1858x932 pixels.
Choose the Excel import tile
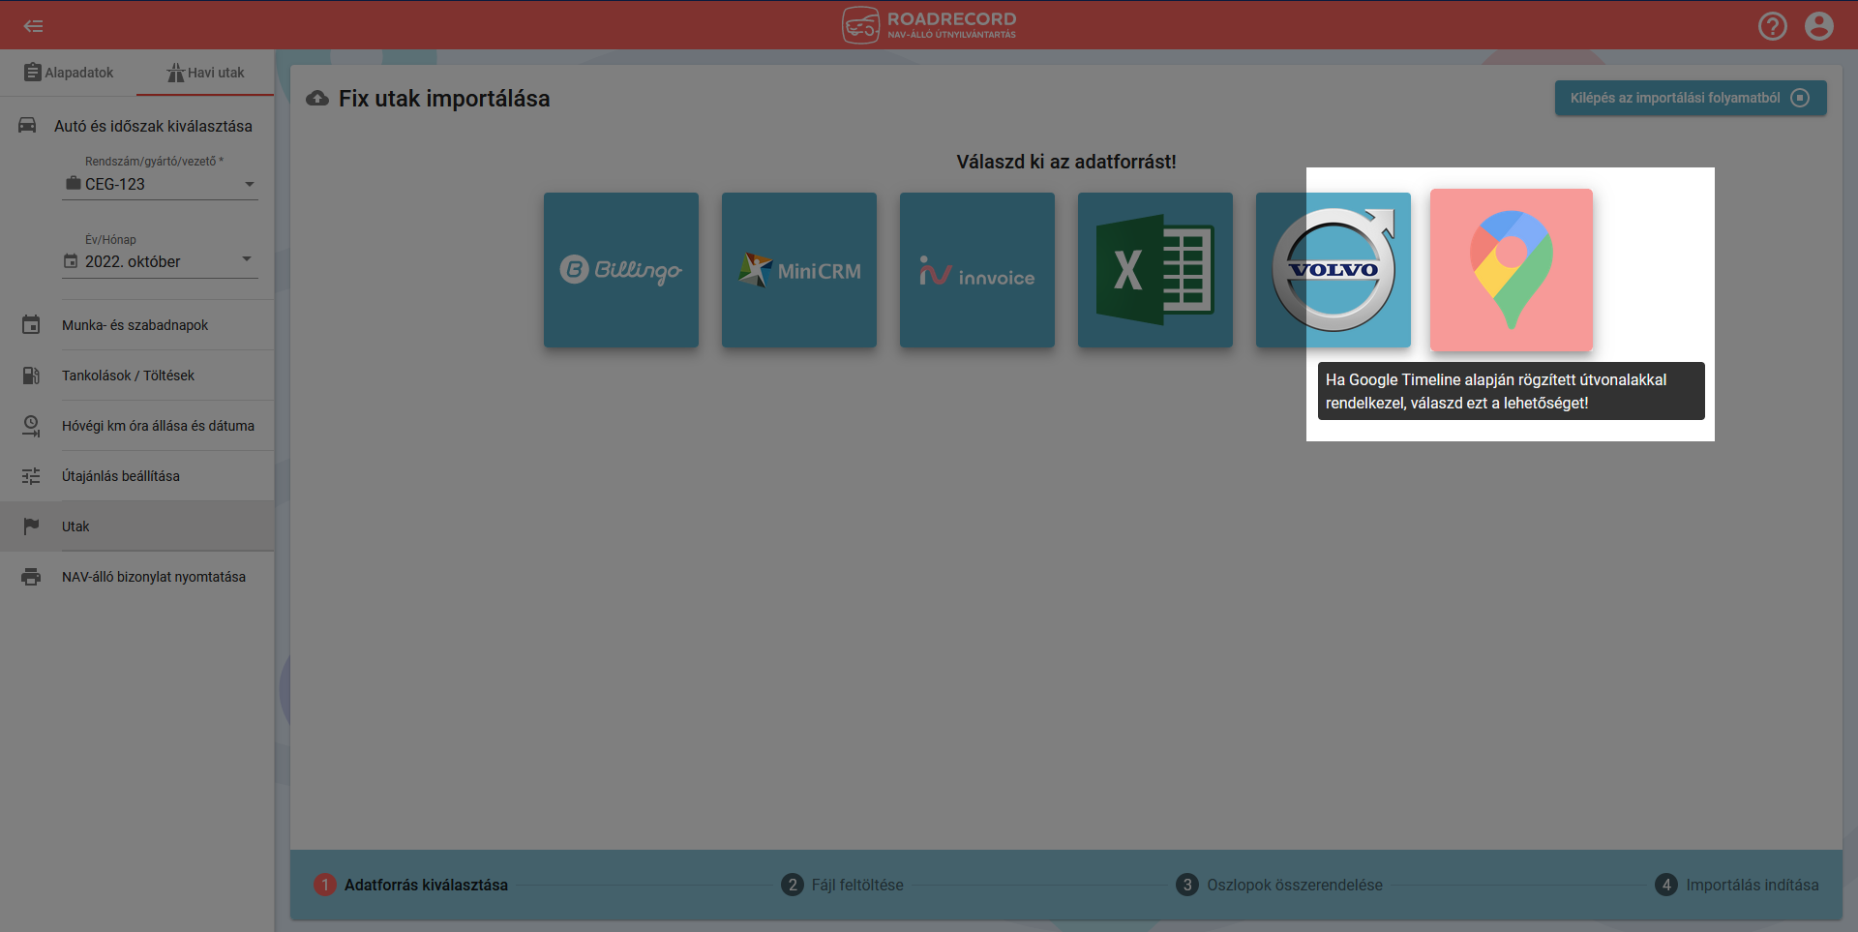(1155, 270)
